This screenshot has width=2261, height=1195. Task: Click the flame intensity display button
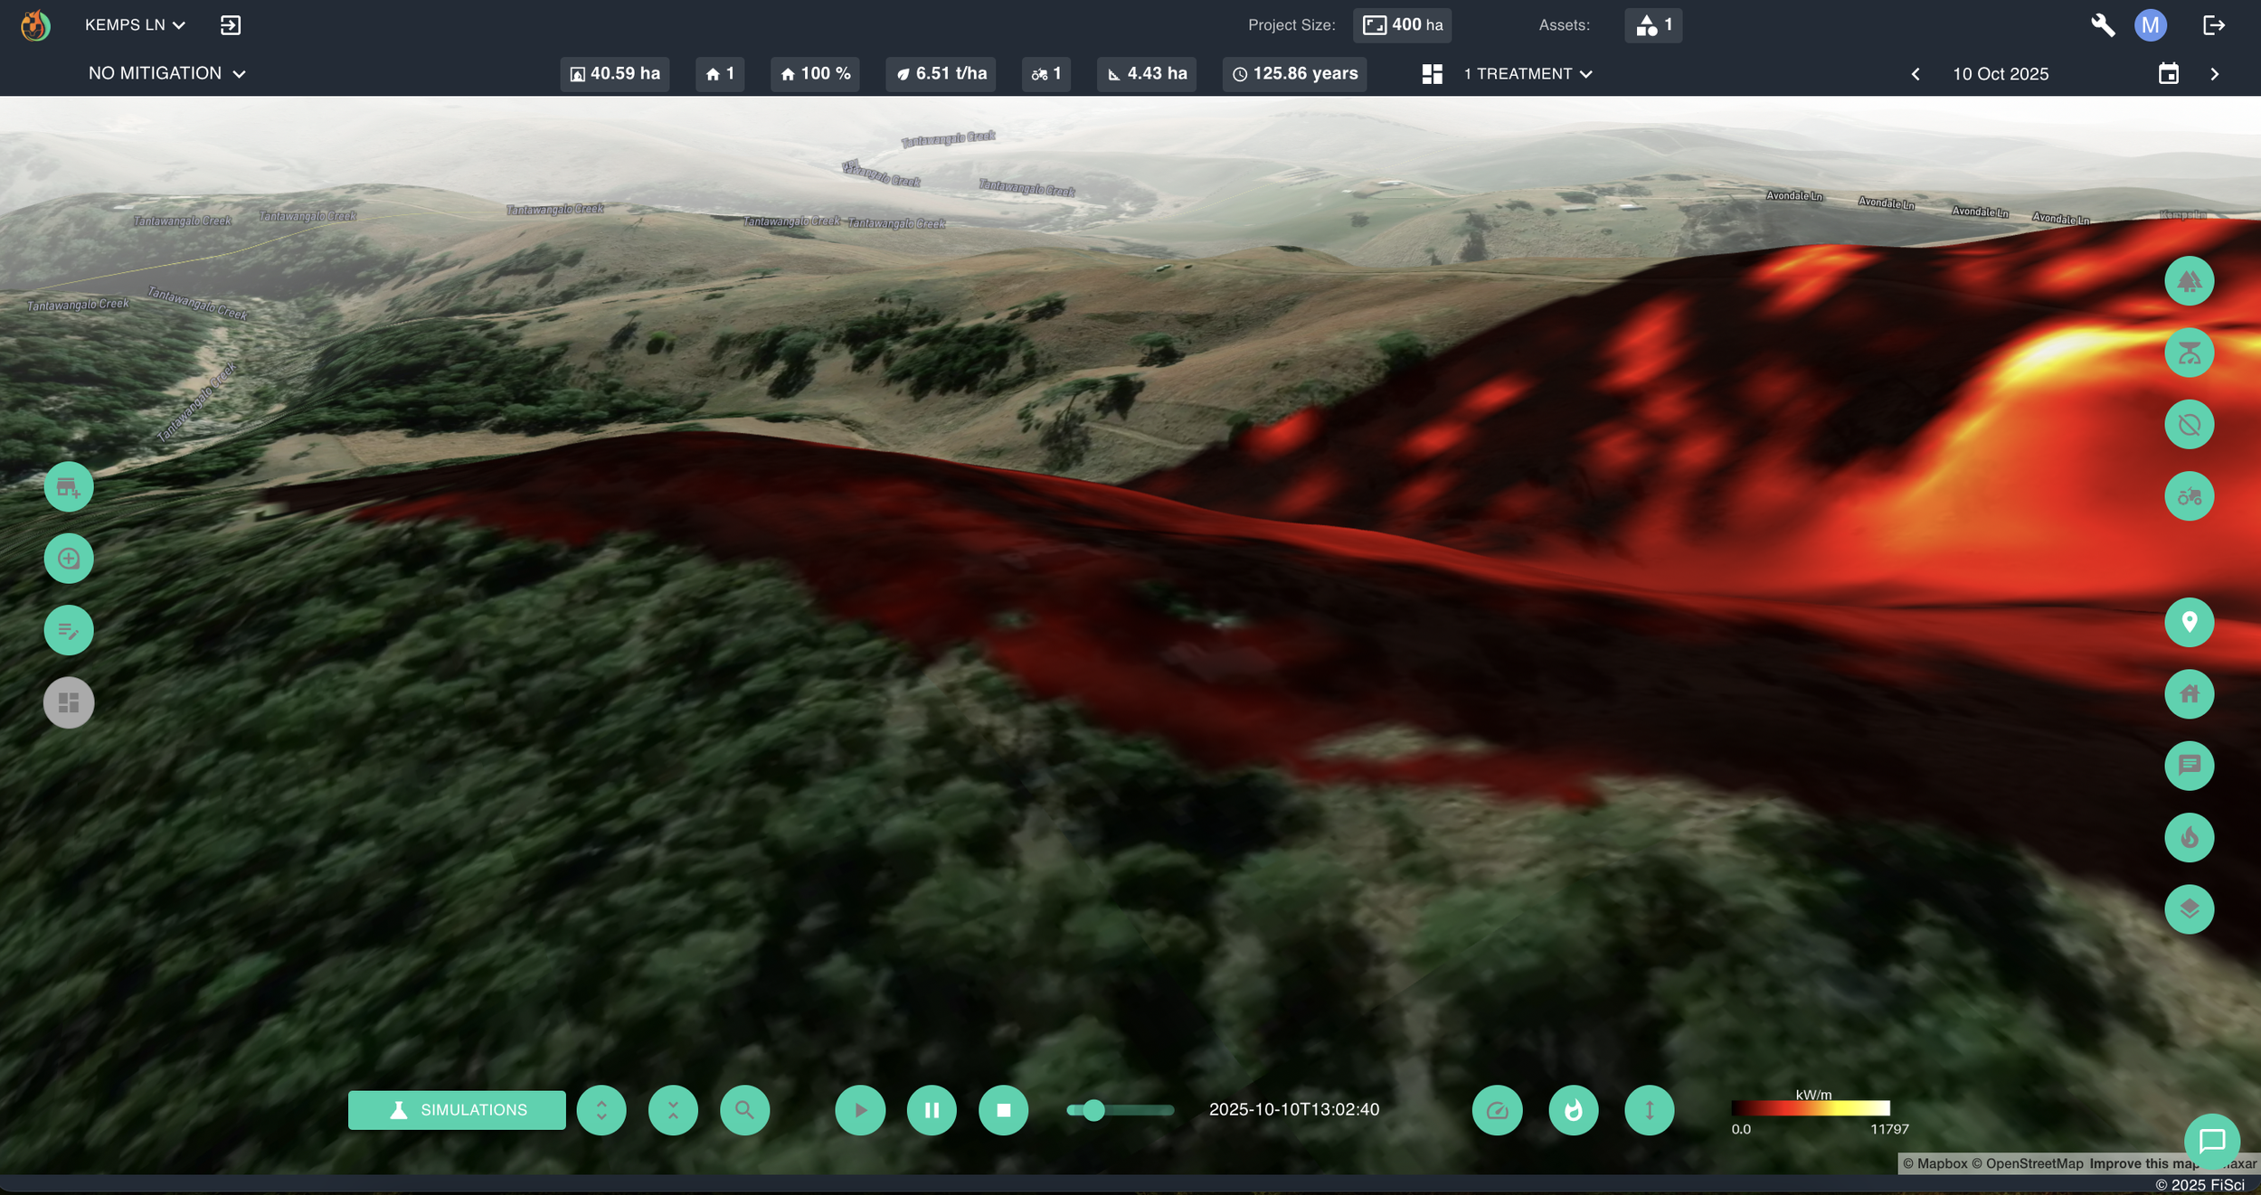pyautogui.click(x=1574, y=1110)
